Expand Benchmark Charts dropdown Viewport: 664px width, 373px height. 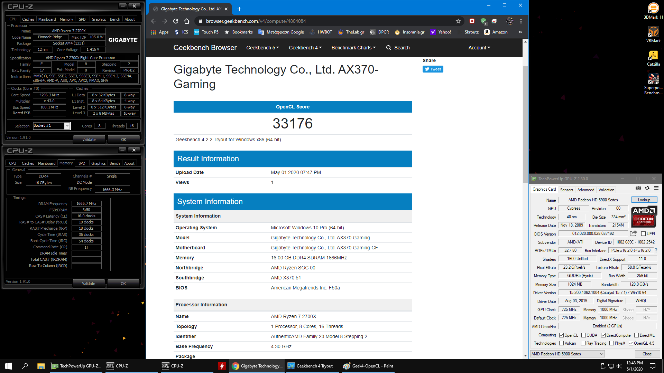click(353, 48)
